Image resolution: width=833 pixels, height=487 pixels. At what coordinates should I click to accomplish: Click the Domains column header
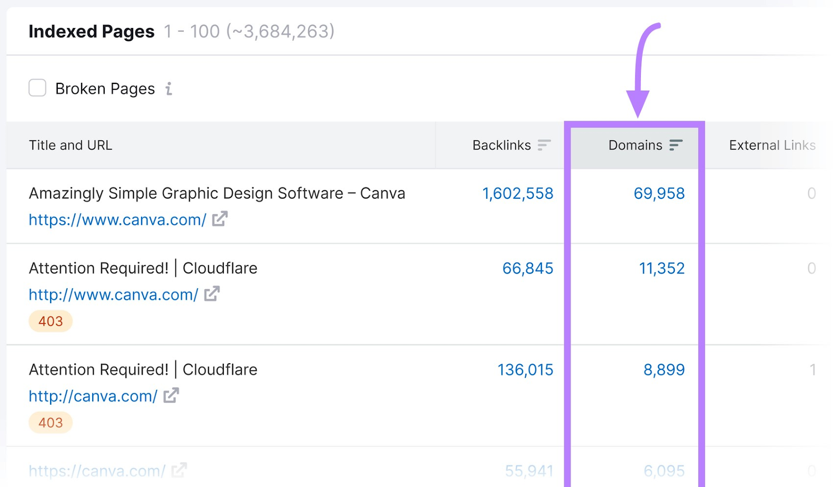(635, 145)
